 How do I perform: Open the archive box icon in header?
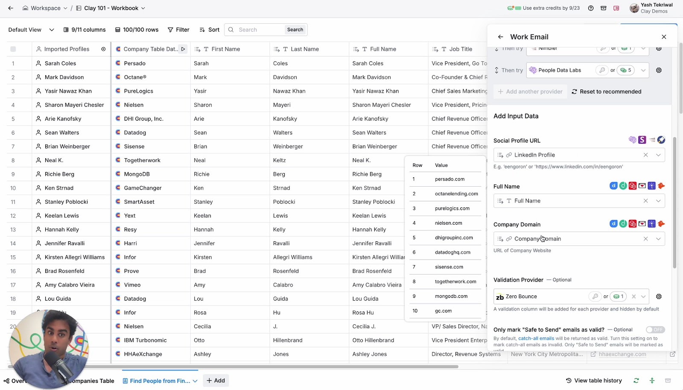click(604, 8)
